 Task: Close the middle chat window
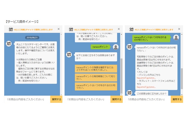point(119,29)
